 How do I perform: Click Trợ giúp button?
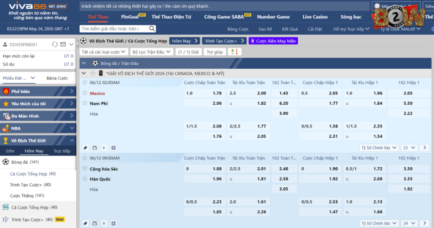(x=215, y=52)
